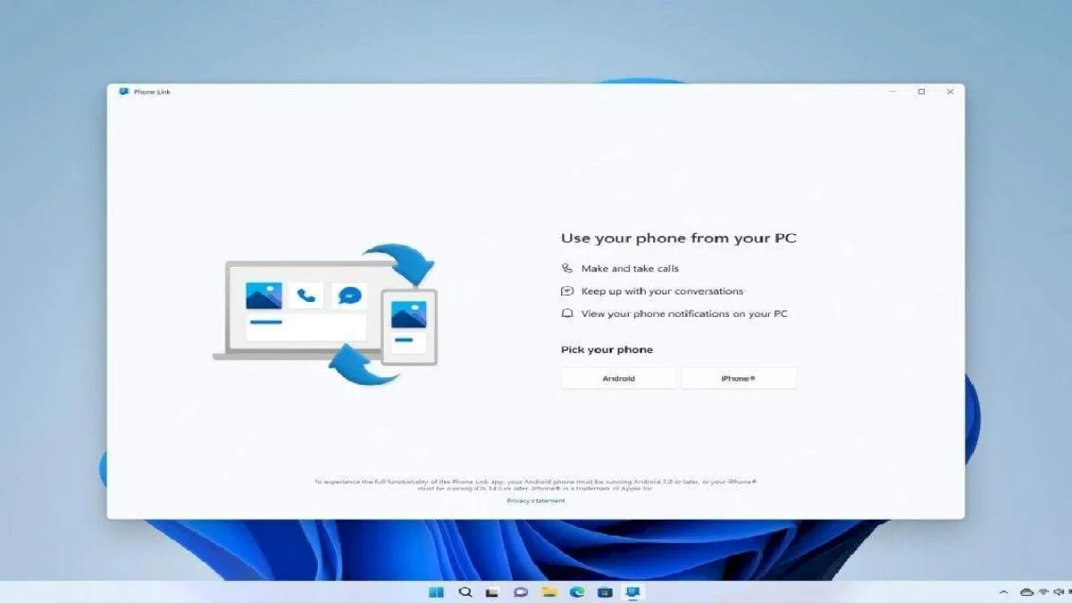1072x603 pixels.
Task: Click the Phone Link taskbar icon
Action: pos(634,592)
